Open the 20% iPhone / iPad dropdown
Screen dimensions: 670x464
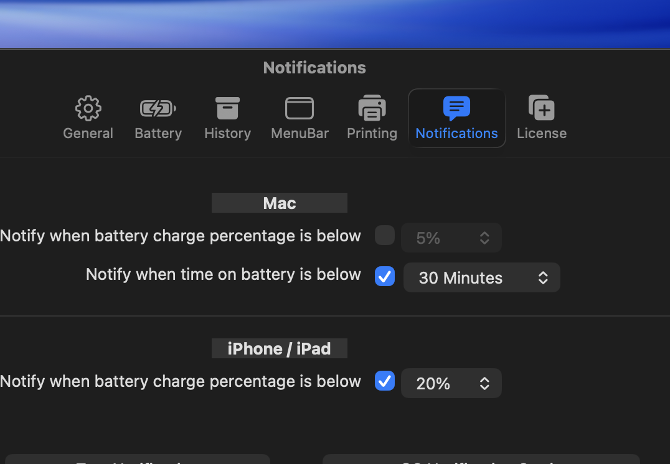[451, 384]
